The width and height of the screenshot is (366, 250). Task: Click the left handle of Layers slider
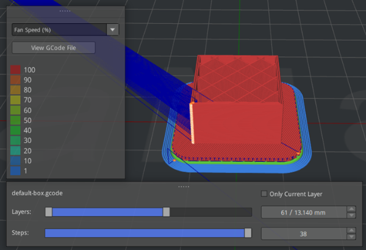49,212
